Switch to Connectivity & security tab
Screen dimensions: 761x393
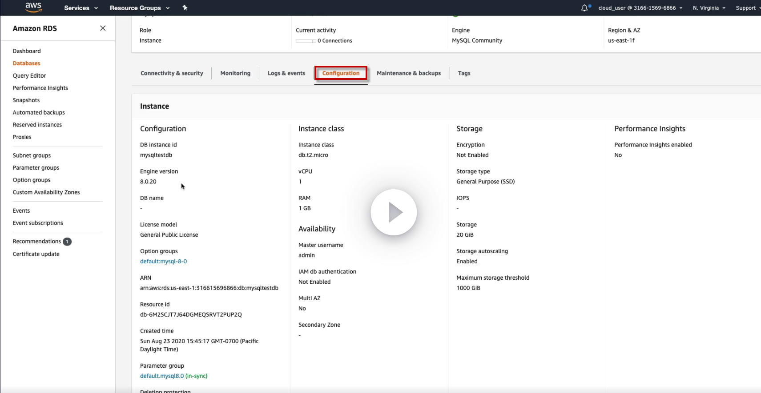172,73
